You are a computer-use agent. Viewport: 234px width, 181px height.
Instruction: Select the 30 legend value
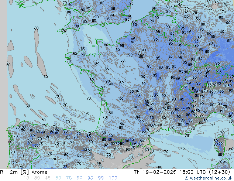(36, 178)
